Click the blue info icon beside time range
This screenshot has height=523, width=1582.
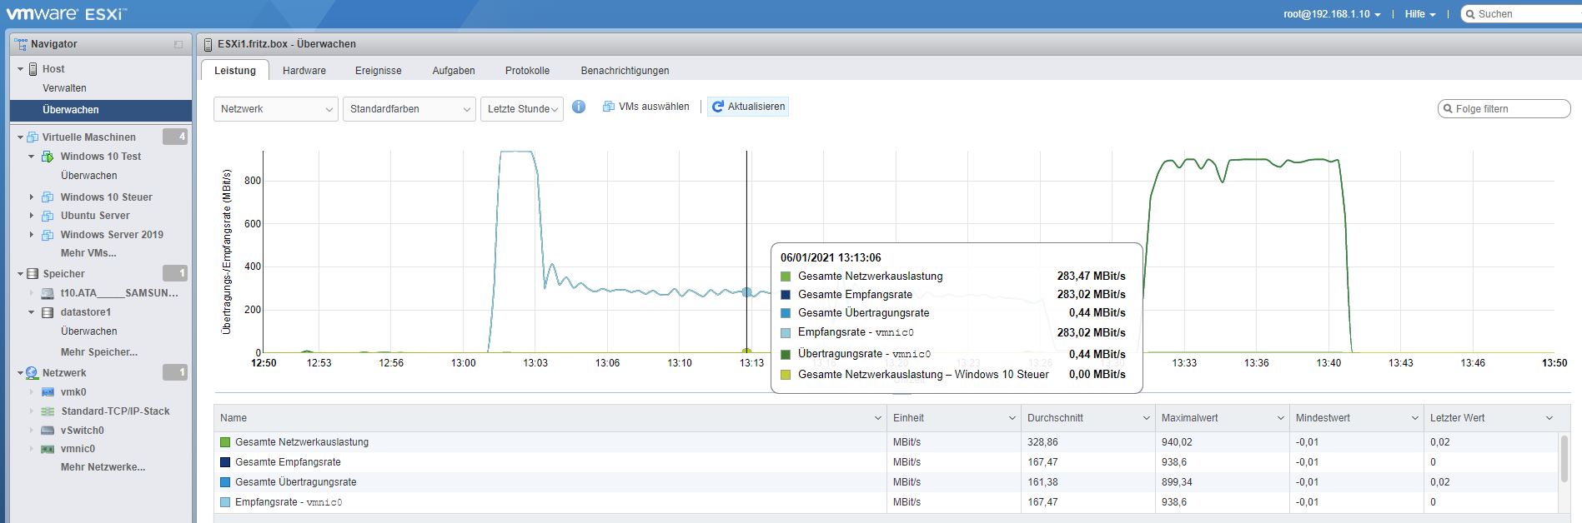point(579,107)
